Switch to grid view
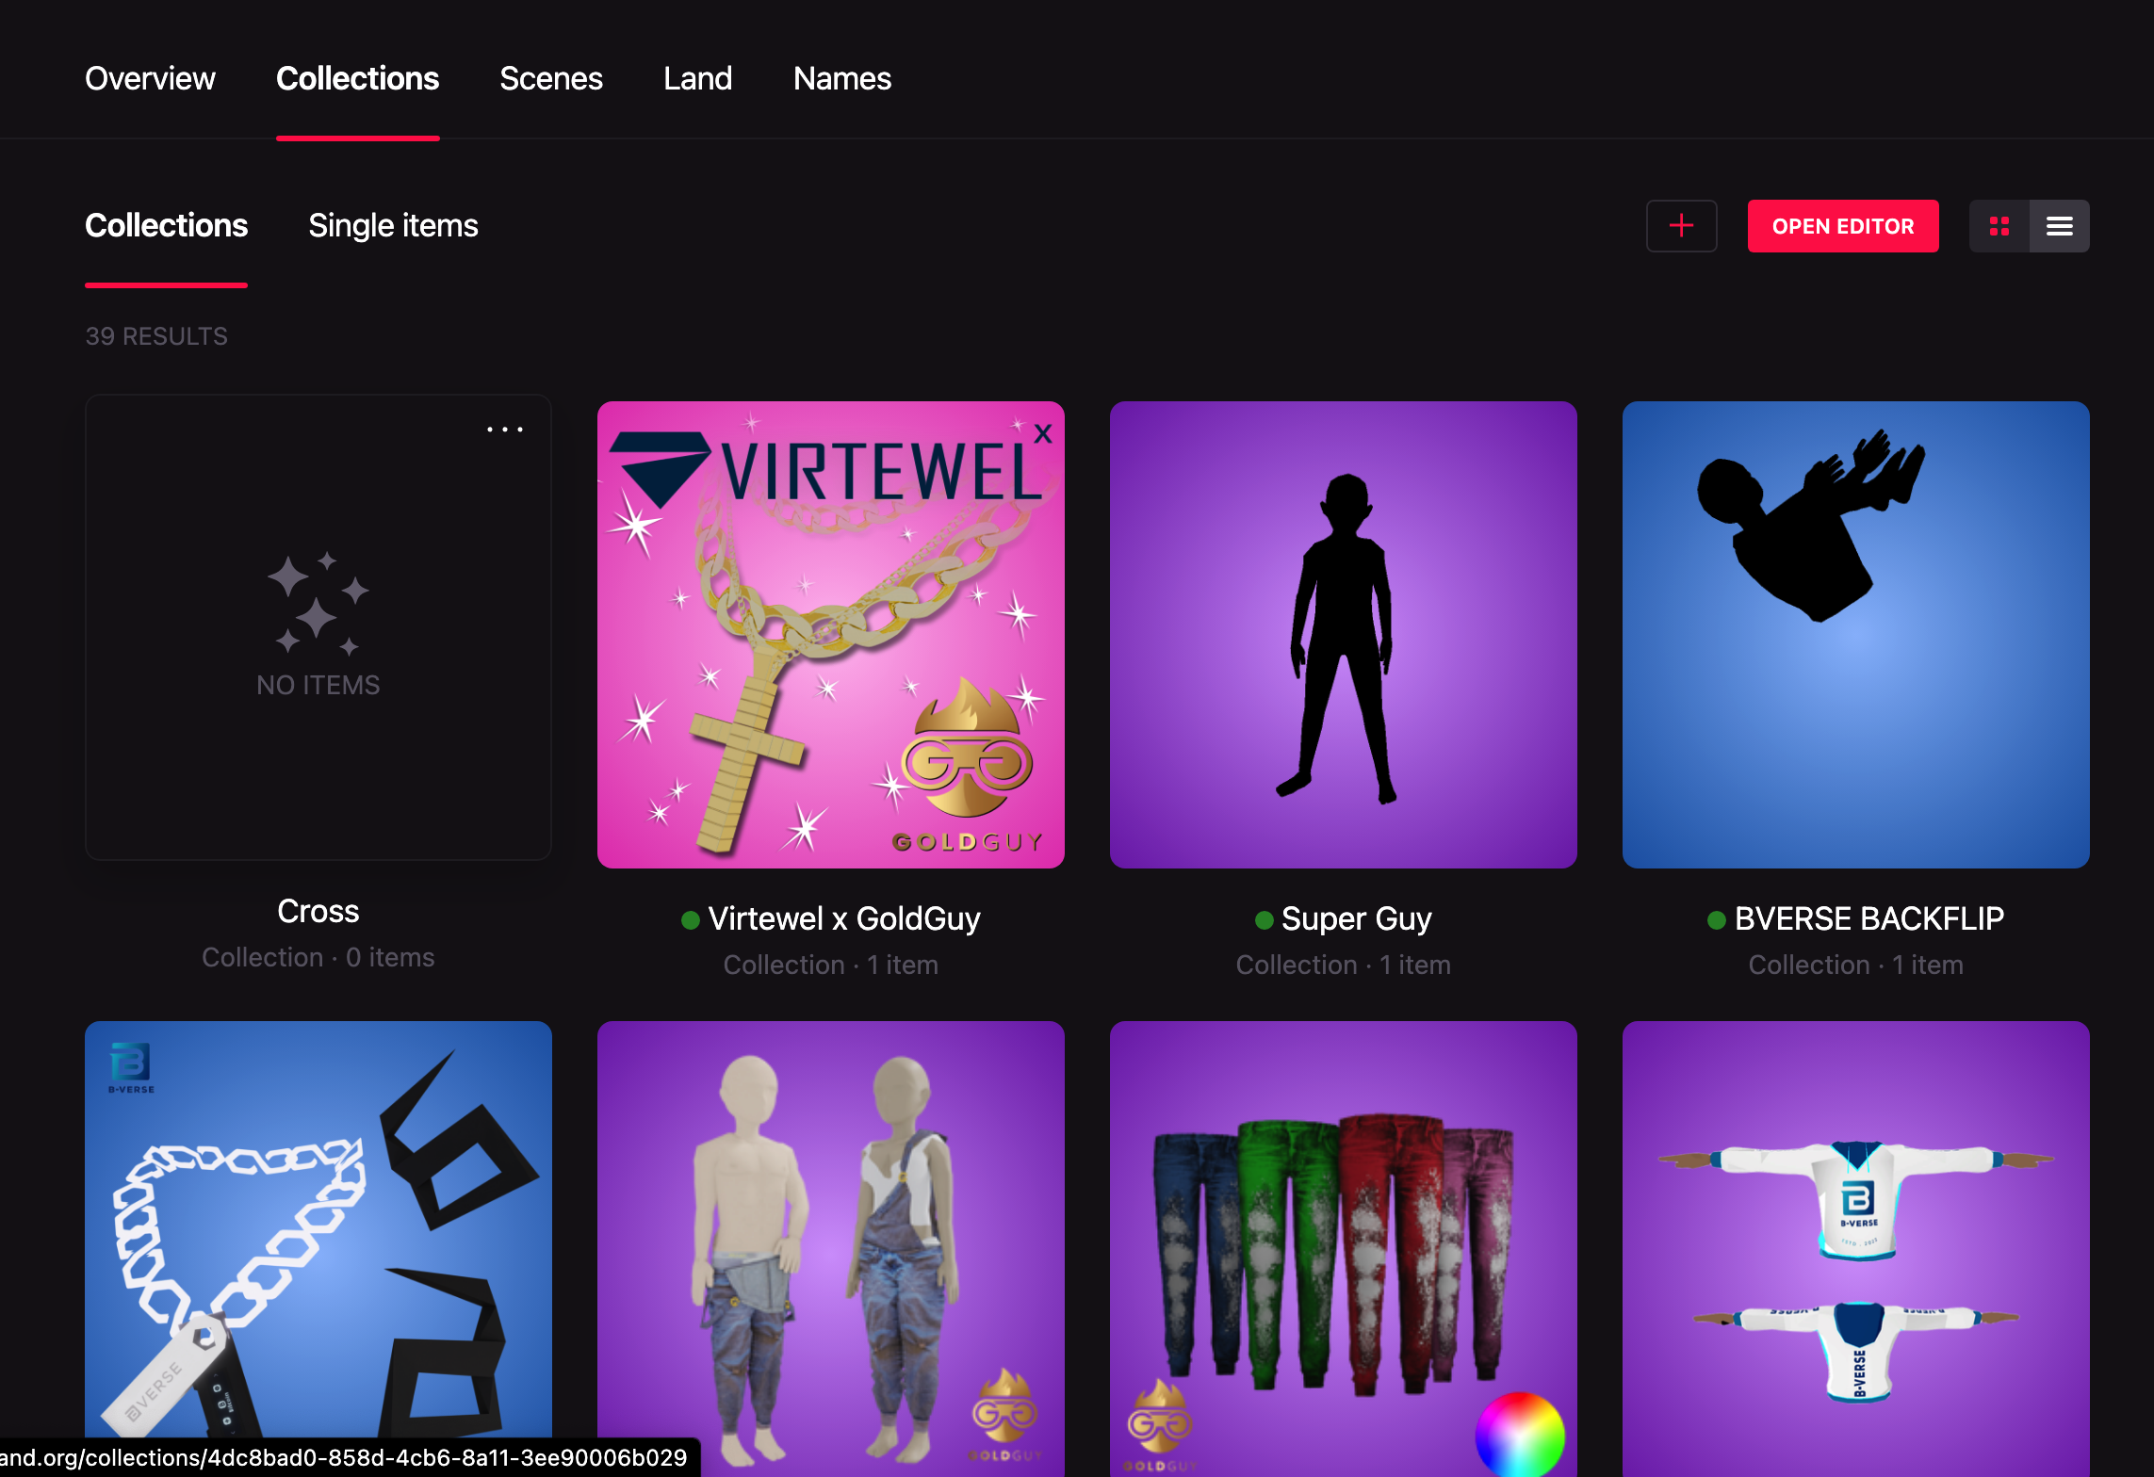 pos(1999,226)
